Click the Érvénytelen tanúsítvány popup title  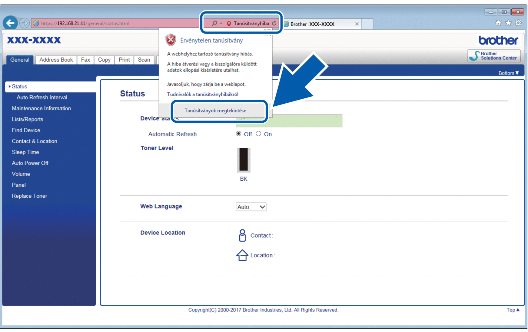211,40
